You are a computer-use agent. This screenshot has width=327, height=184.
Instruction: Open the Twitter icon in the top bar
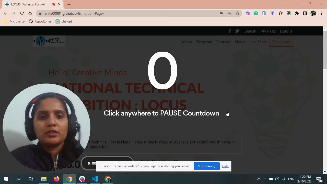click(237, 31)
